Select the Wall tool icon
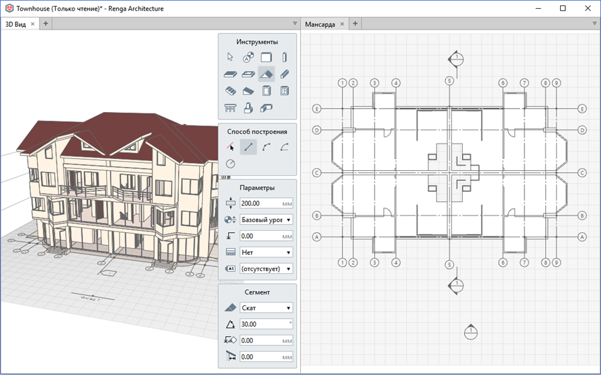 pos(267,57)
